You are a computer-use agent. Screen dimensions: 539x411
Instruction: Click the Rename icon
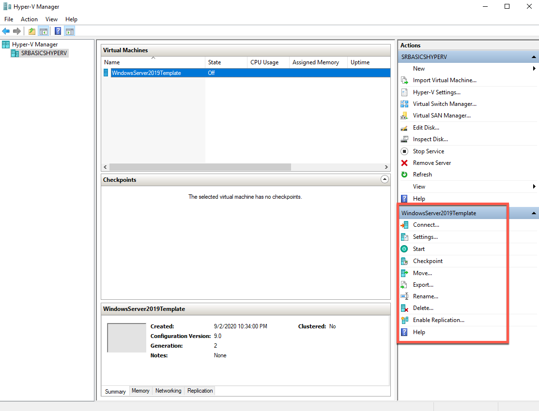point(404,296)
